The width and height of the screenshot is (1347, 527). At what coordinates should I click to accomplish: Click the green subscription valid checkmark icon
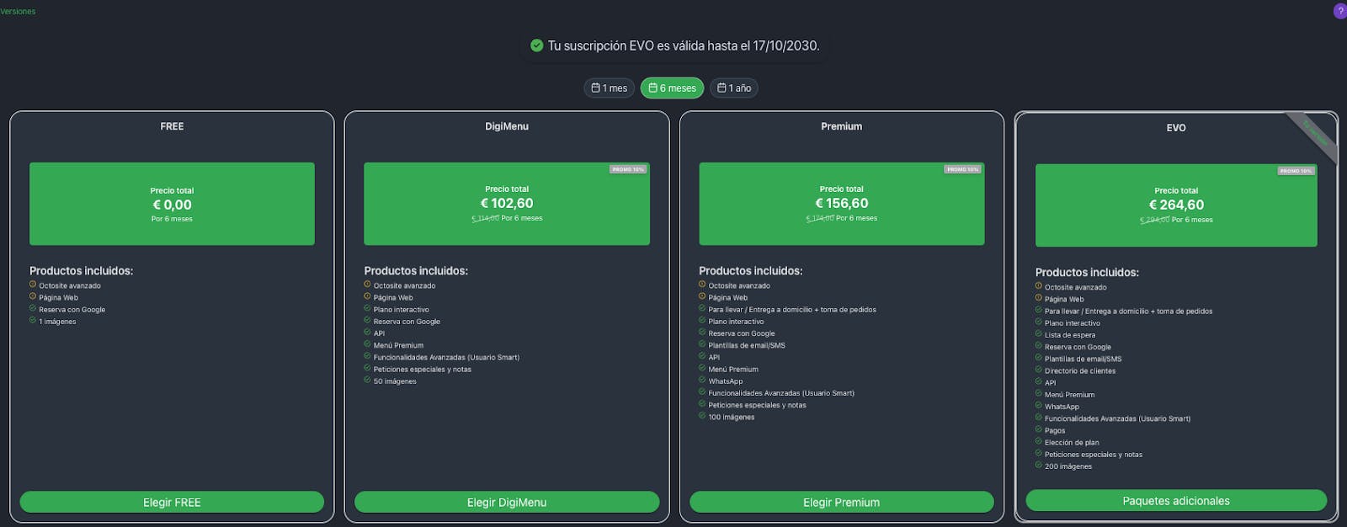[x=536, y=45]
